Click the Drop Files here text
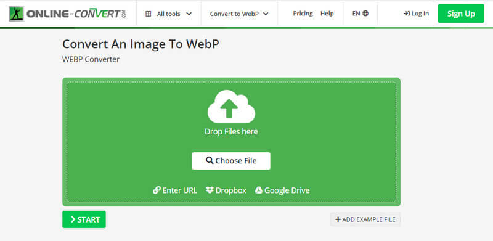This screenshot has height=241, width=493. point(231,131)
